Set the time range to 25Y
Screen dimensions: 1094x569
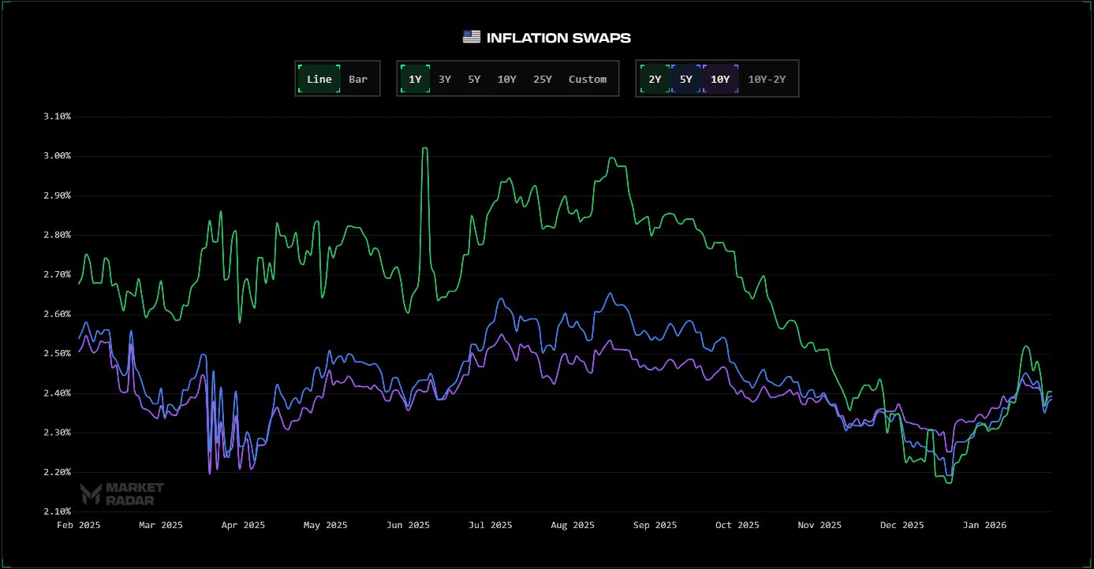click(x=543, y=79)
